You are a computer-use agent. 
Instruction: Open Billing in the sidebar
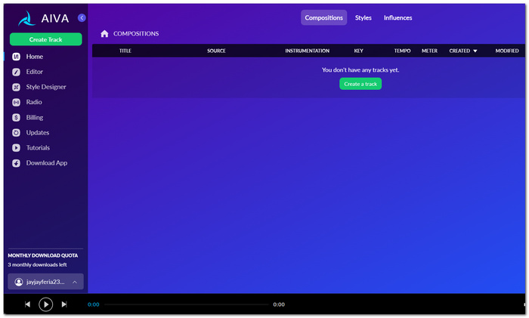click(x=35, y=117)
